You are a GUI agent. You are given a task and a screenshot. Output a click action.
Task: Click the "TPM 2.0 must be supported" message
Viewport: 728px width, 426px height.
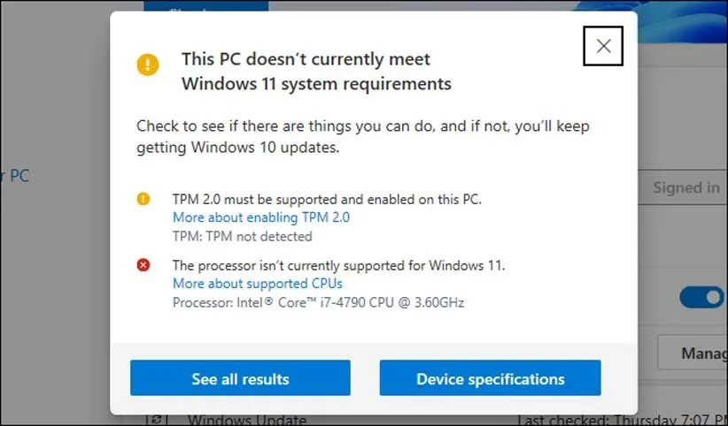coord(326,199)
